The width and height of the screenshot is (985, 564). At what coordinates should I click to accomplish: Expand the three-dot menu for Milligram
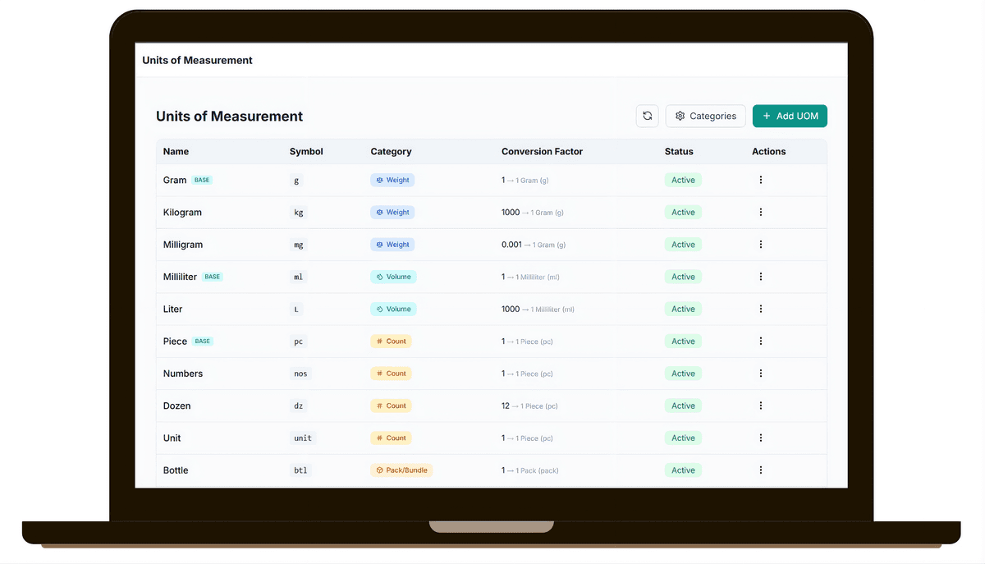coord(761,245)
